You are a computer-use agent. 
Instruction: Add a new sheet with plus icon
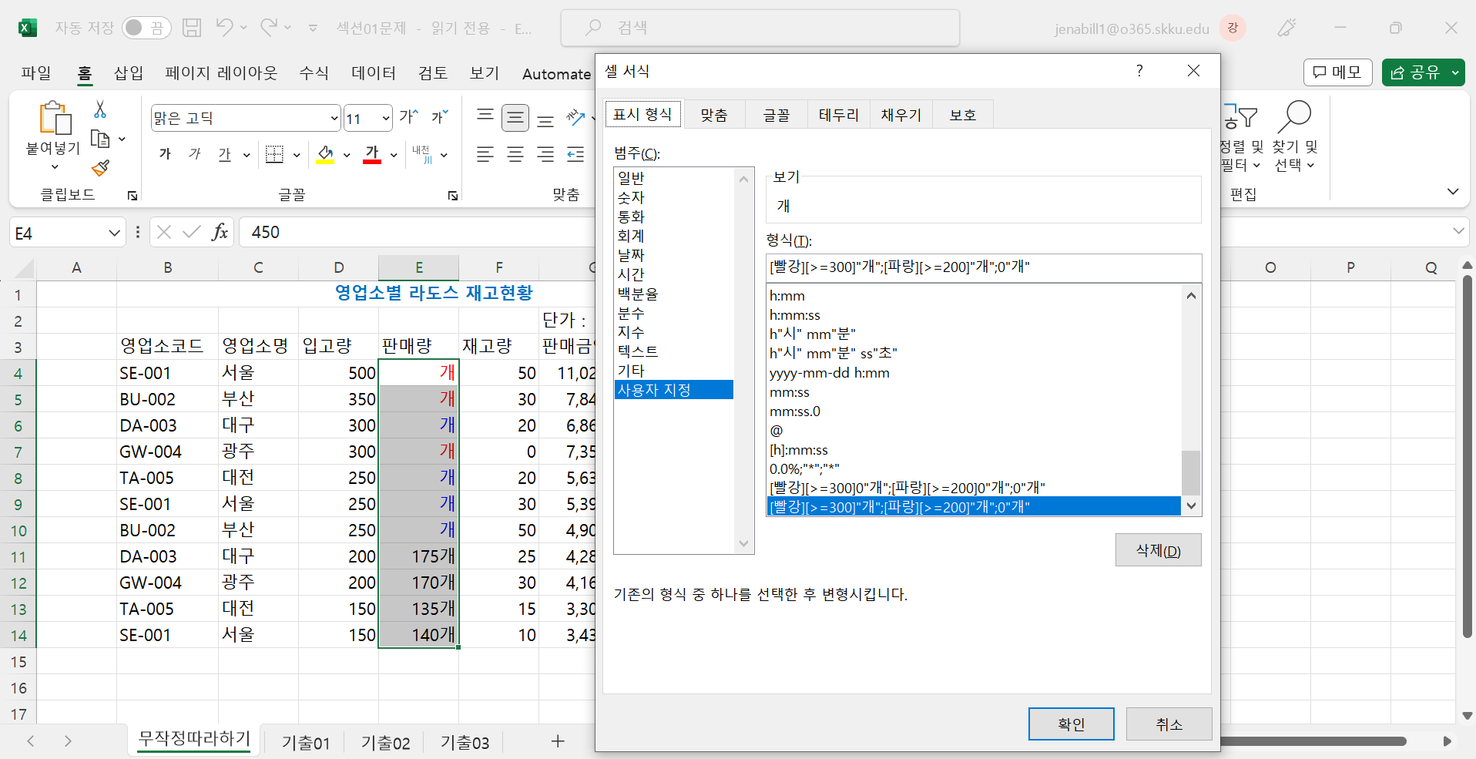(558, 741)
